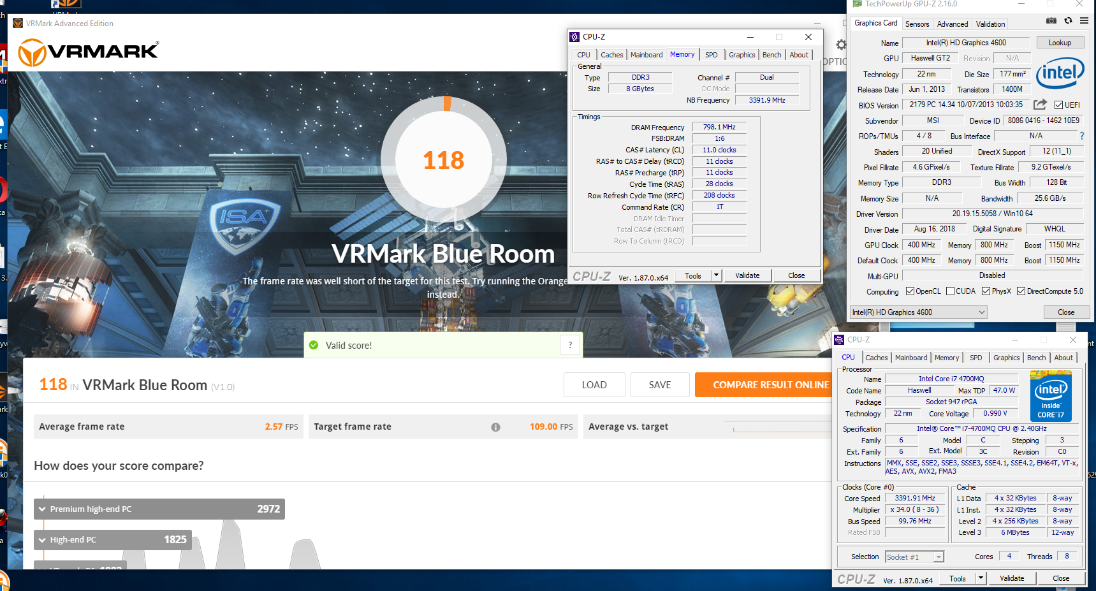
Task: Click the Specification Intel Core i7-4700MQ field
Action: tap(982, 428)
